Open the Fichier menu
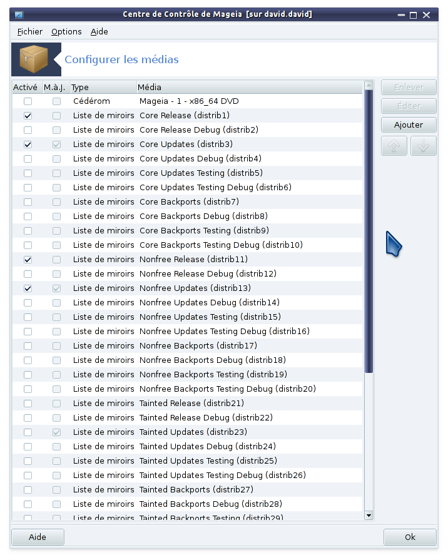The image size is (448, 560). click(29, 31)
